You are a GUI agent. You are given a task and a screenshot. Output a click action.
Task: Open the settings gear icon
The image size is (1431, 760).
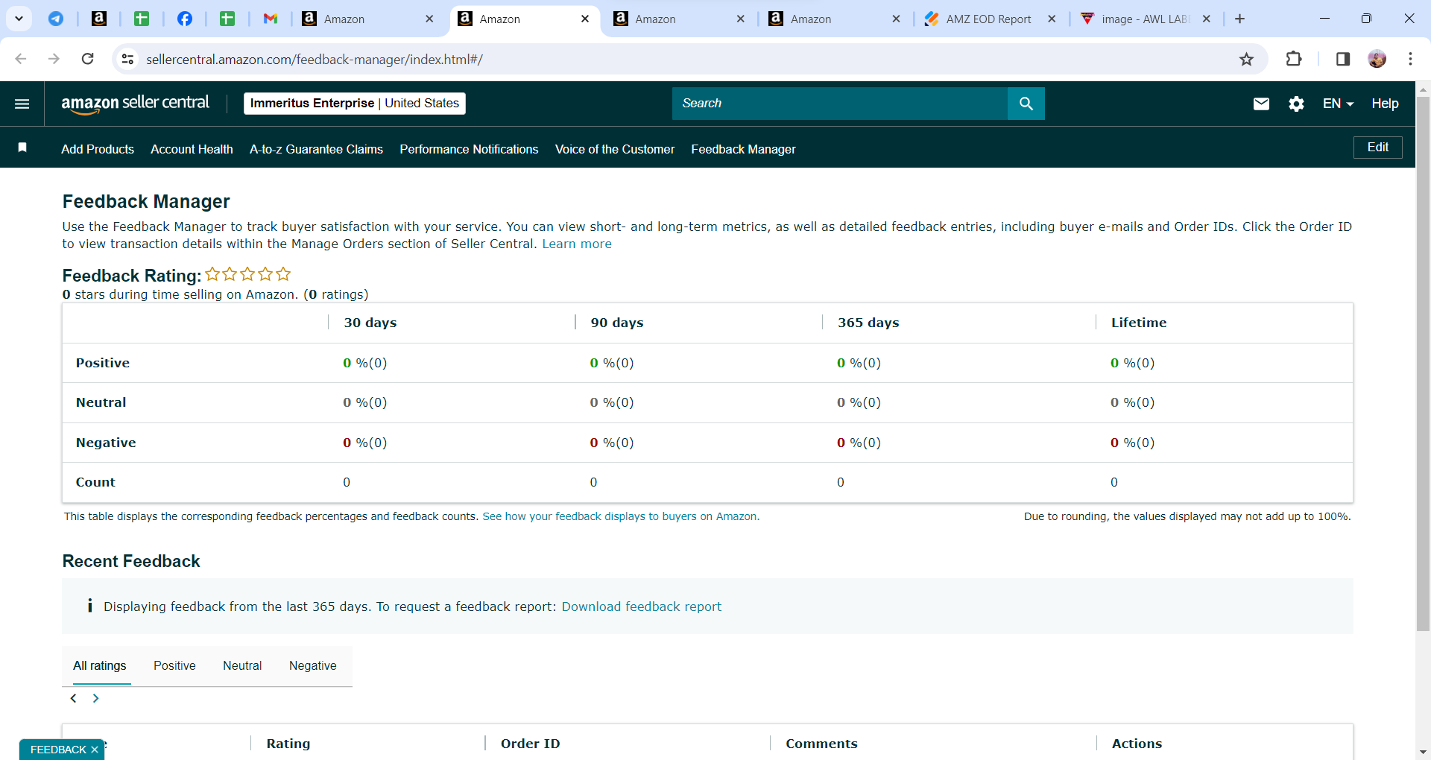tap(1297, 104)
